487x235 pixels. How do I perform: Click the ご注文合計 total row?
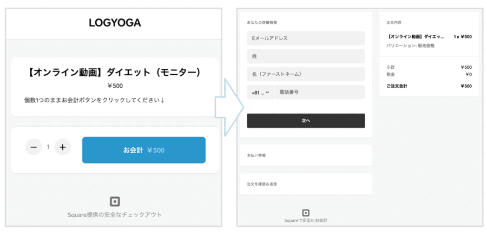[429, 86]
